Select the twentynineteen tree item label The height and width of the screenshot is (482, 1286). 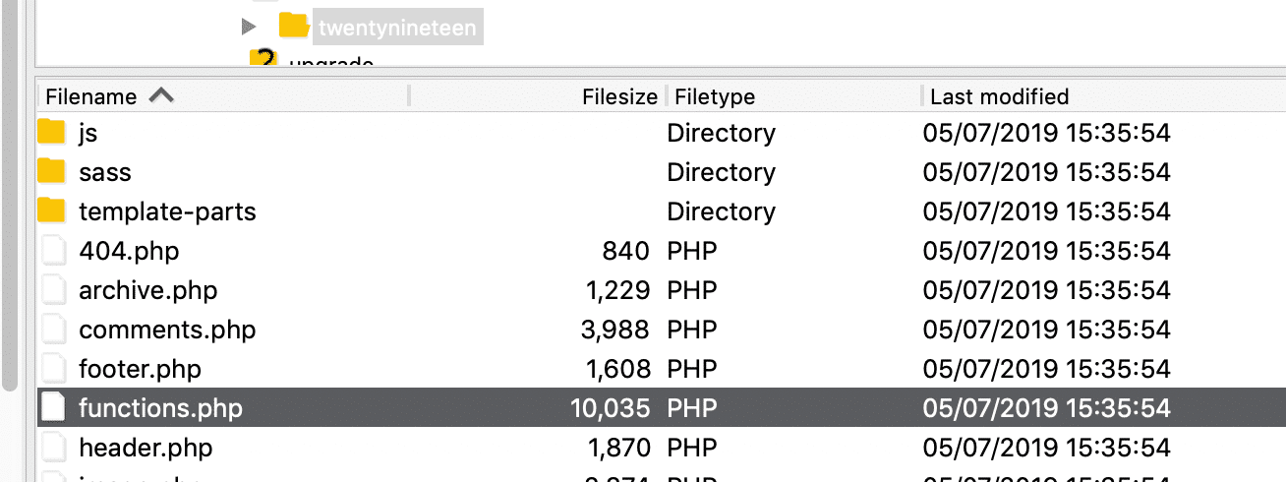[397, 28]
